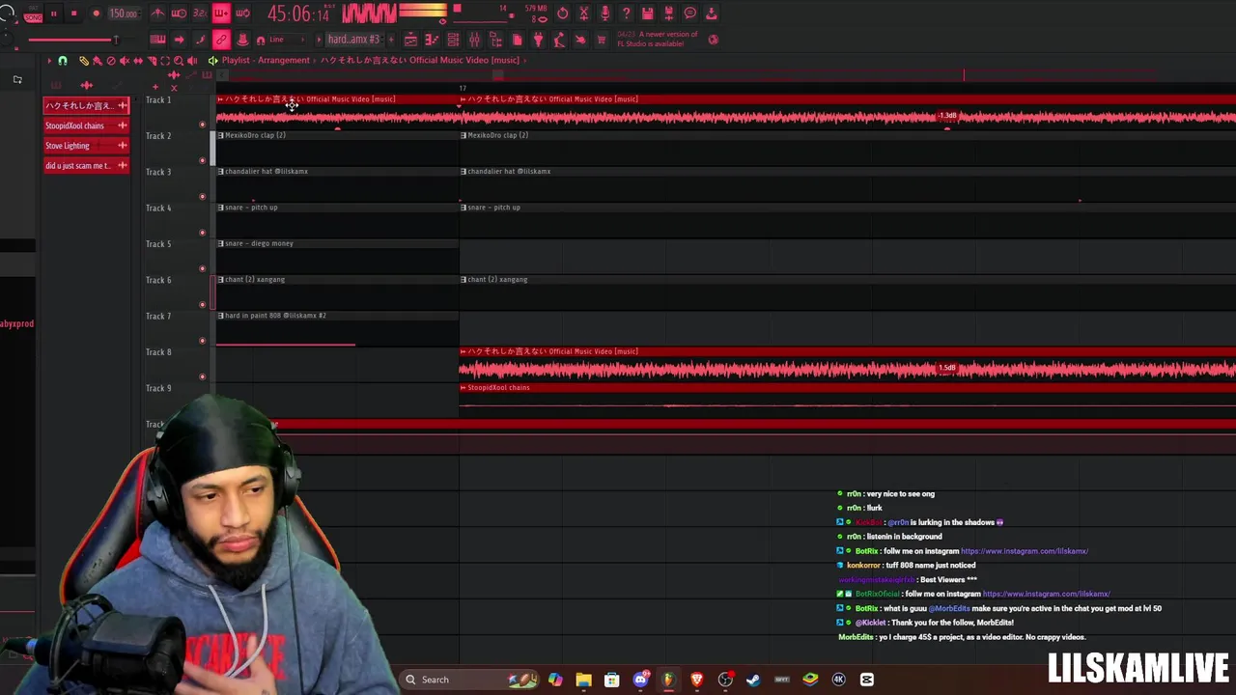Open the playlist options arrow menu
The width and height of the screenshot is (1236, 695).
tap(48, 60)
